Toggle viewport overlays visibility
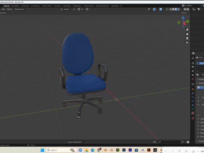This screenshot has width=204, height=153. (x=161, y=9)
